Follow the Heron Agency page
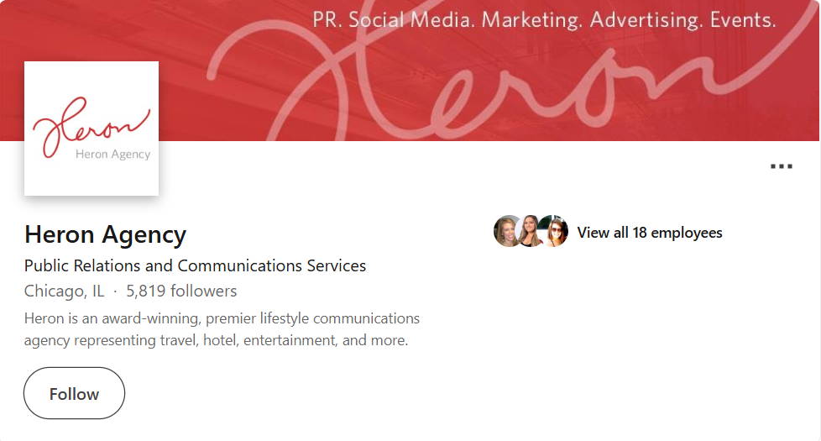The image size is (821, 441). point(75,393)
